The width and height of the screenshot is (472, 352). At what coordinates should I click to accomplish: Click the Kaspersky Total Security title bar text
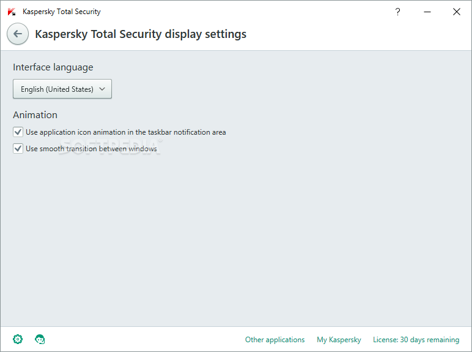61,12
